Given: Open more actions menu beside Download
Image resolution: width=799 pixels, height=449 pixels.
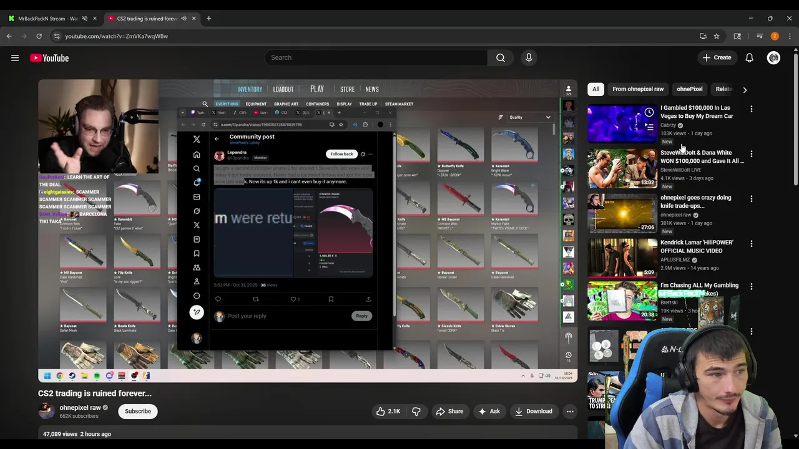Looking at the screenshot, I should [x=569, y=411].
